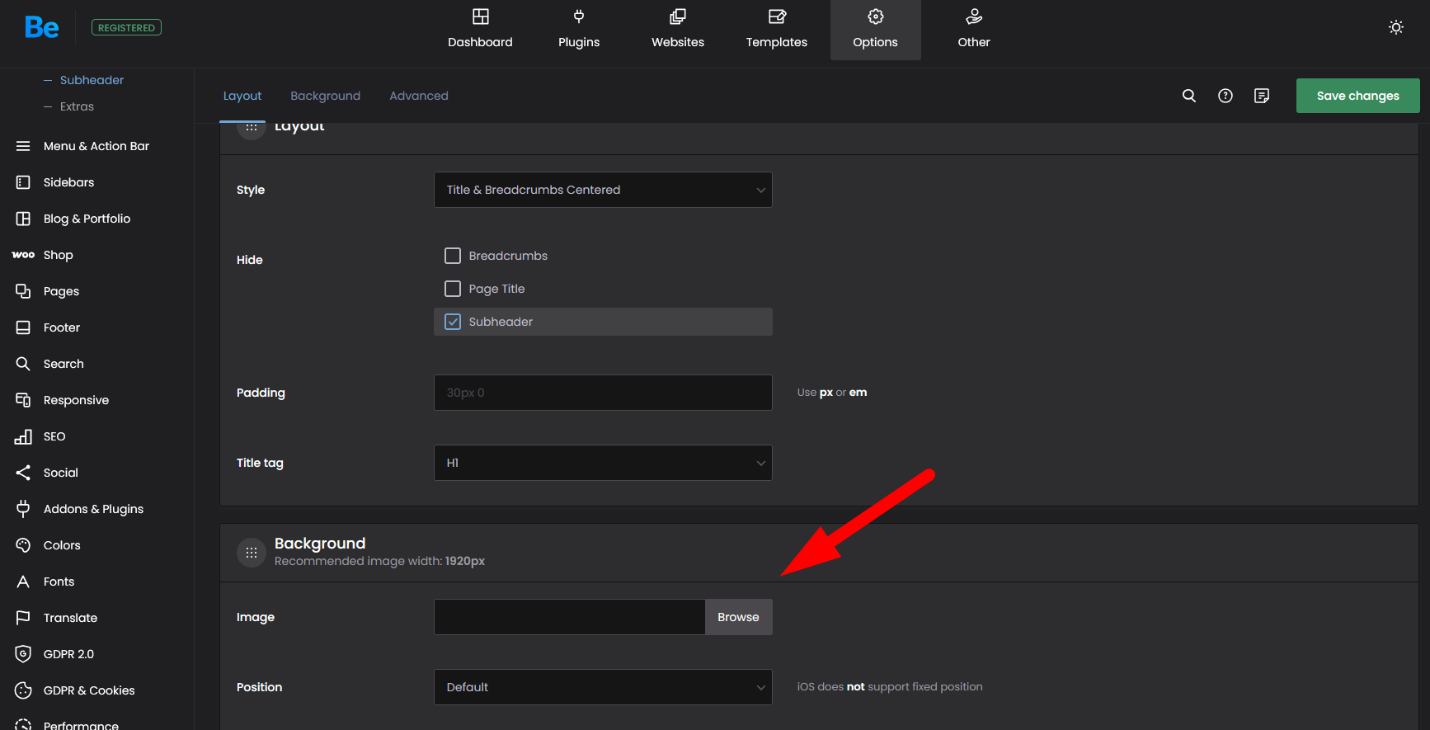The height and width of the screenshot is (730, 1430).
Task: Switch to the Layout tab
Action: coord(242,96)
